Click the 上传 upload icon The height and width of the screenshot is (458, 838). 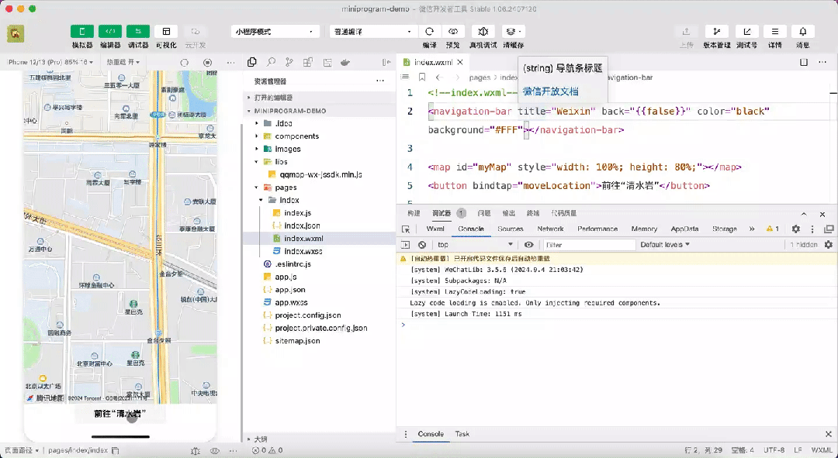(x=686, y=32)
